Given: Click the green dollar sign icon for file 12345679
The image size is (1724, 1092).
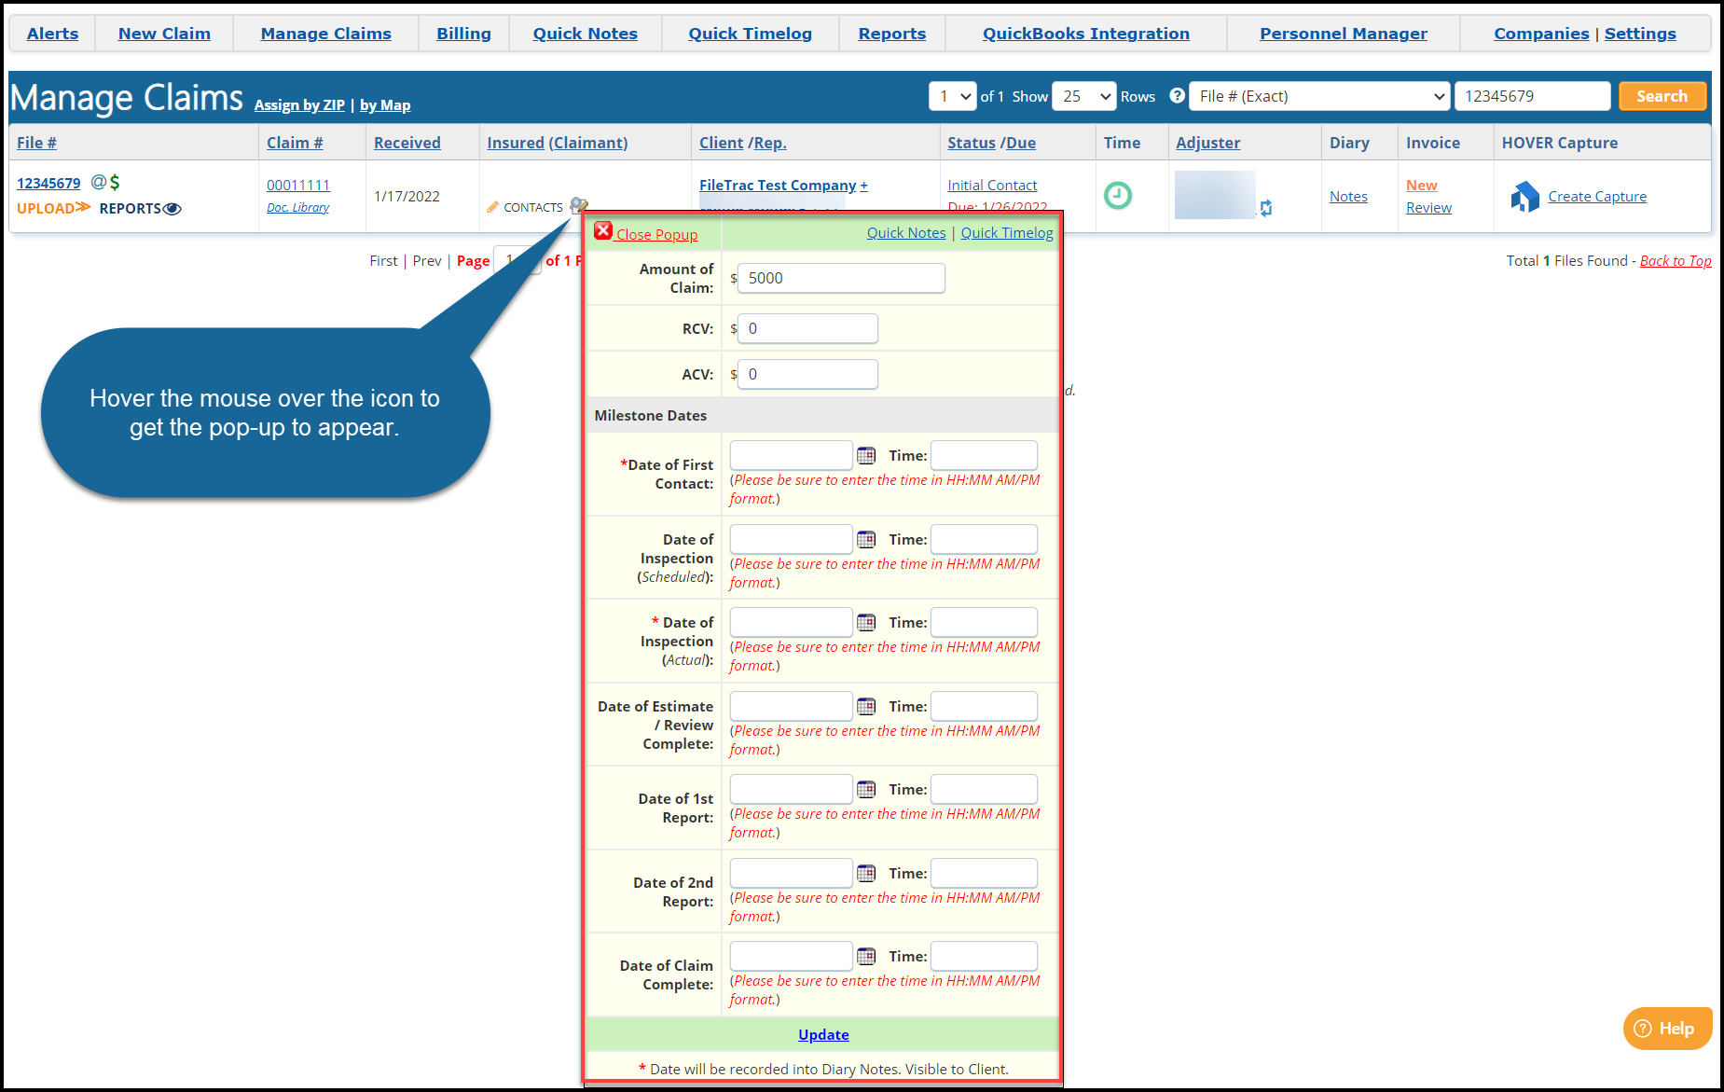Looking at the screenshot, I should [x=115, y=182].
